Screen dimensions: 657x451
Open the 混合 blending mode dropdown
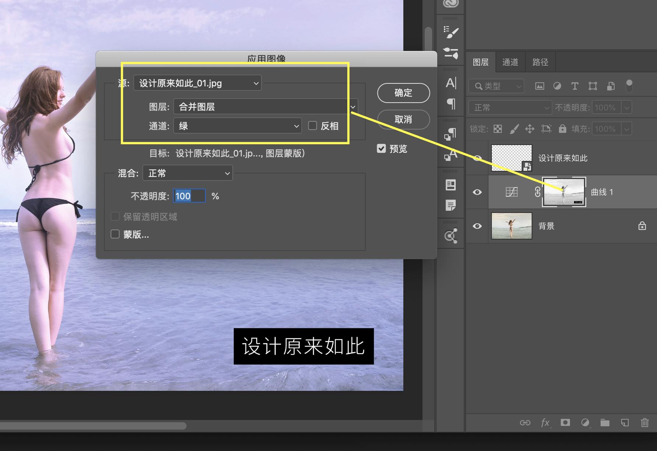coord(187,173)
